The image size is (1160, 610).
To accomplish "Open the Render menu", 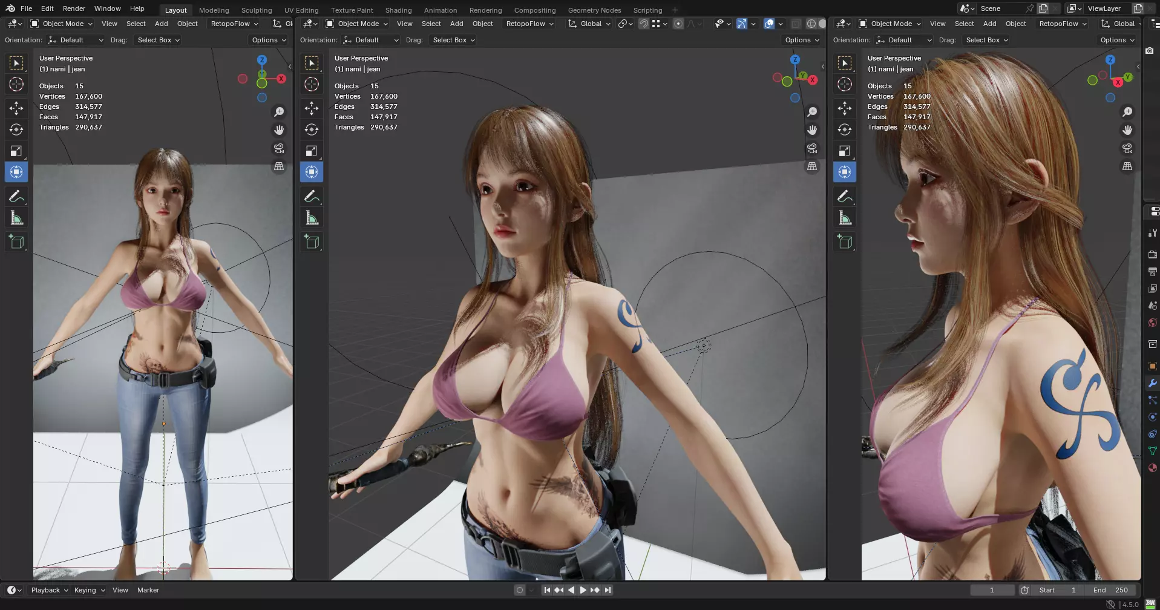I will (x=74, y=8).
